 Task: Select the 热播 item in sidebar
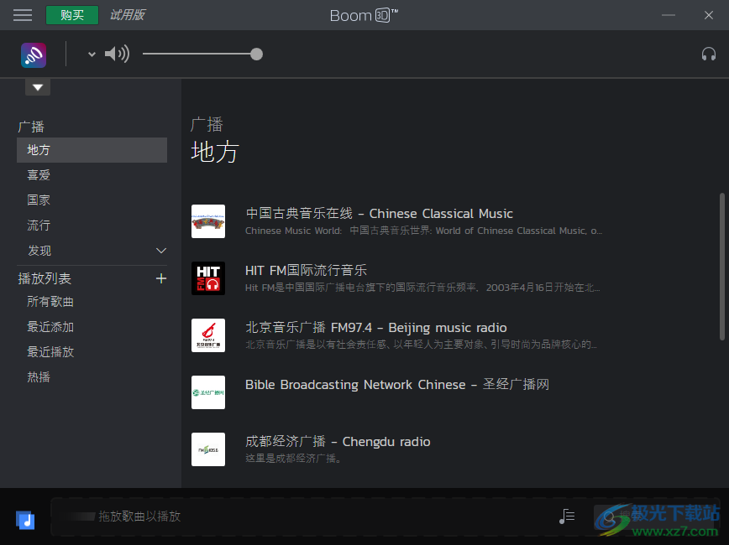tap(39, 376)
